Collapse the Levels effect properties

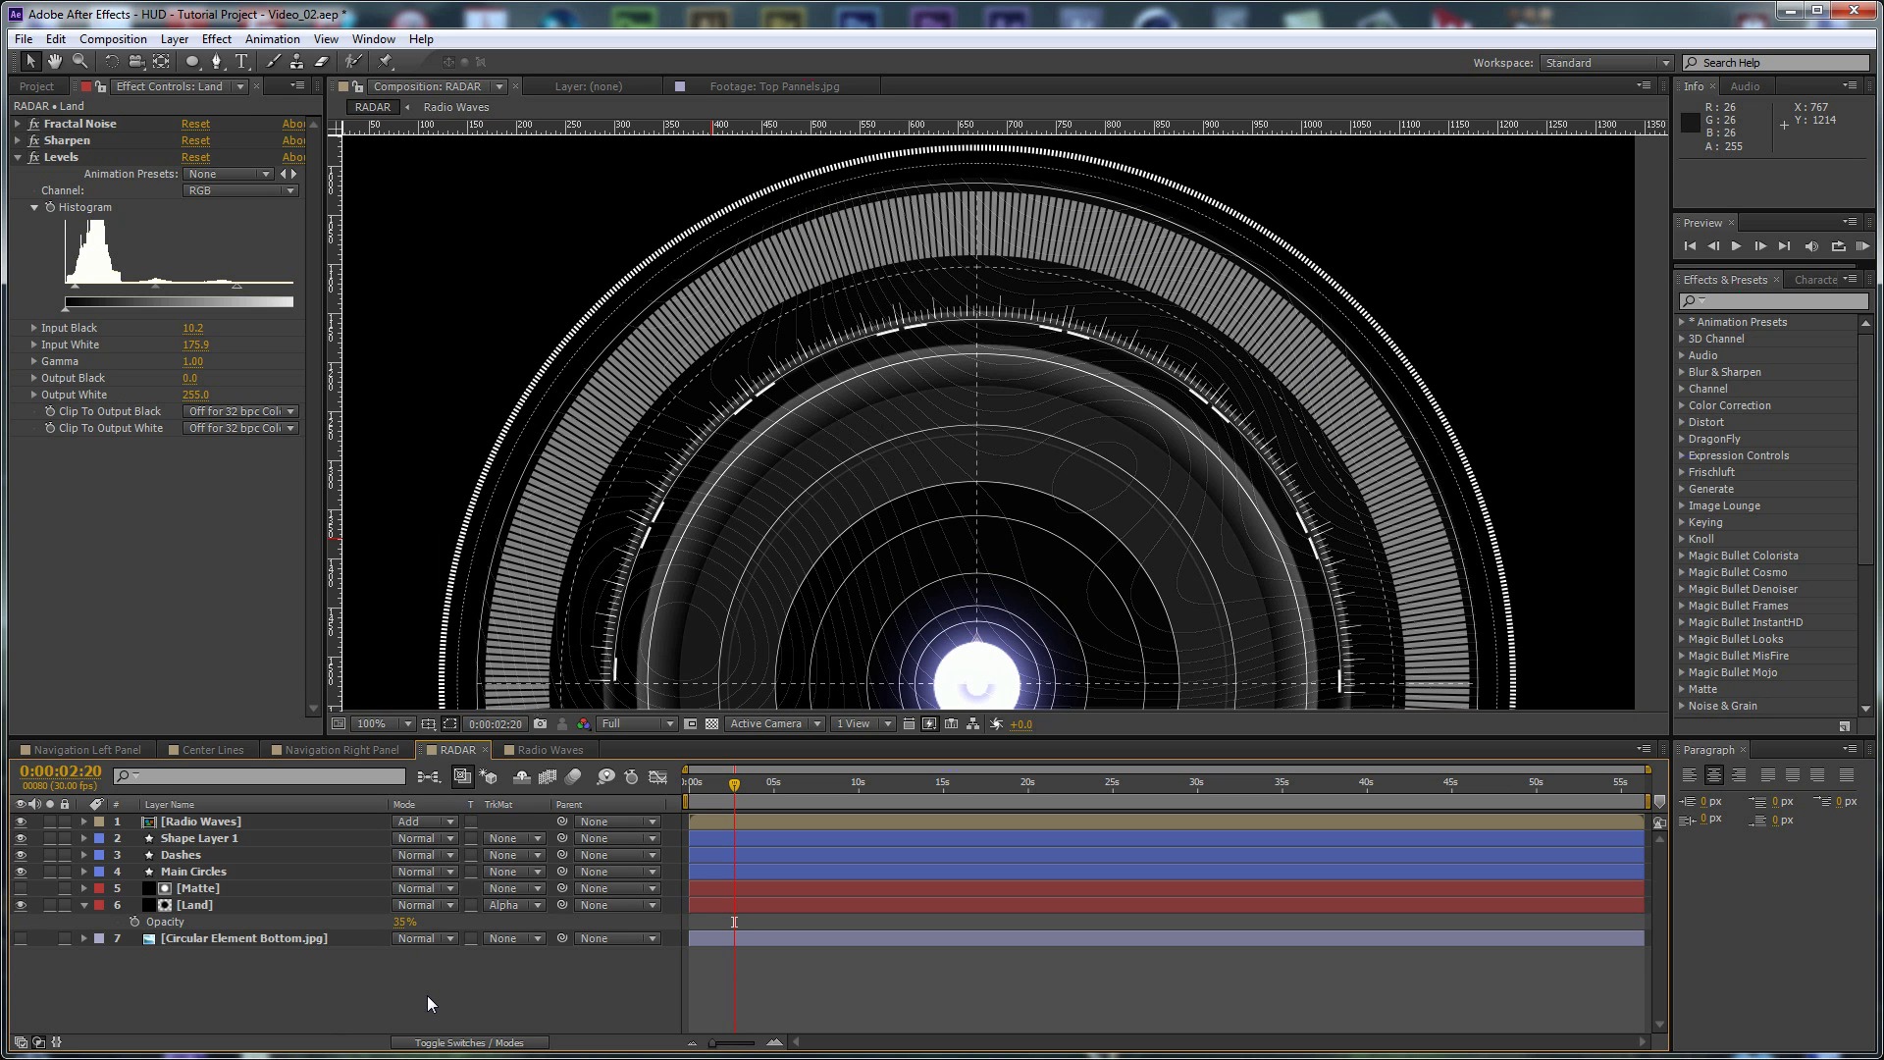18,157
